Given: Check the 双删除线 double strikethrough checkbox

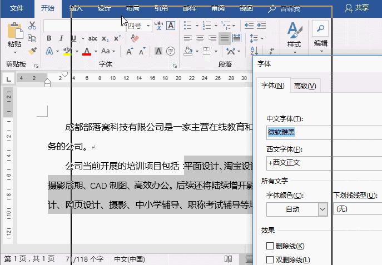Looking at the screenshot, I should 270,259.
